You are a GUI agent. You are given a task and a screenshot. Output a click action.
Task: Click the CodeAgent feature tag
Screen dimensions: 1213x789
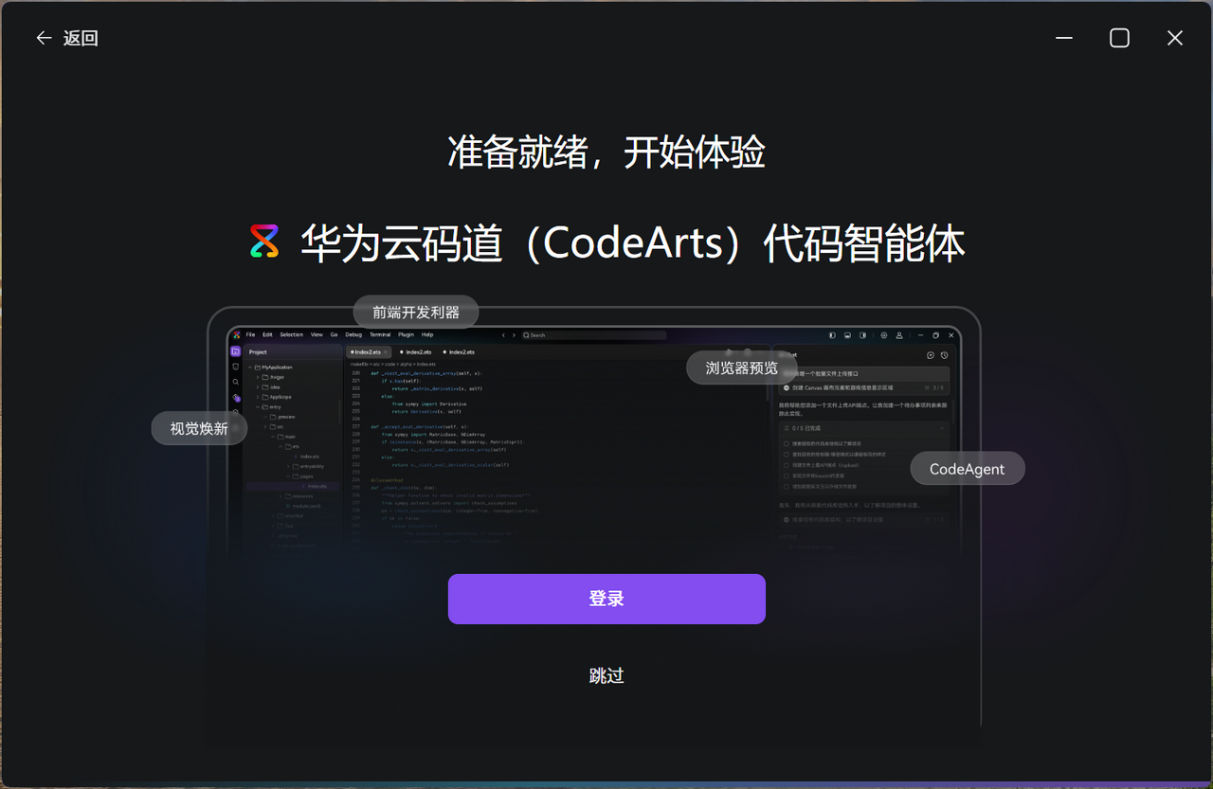968,469
